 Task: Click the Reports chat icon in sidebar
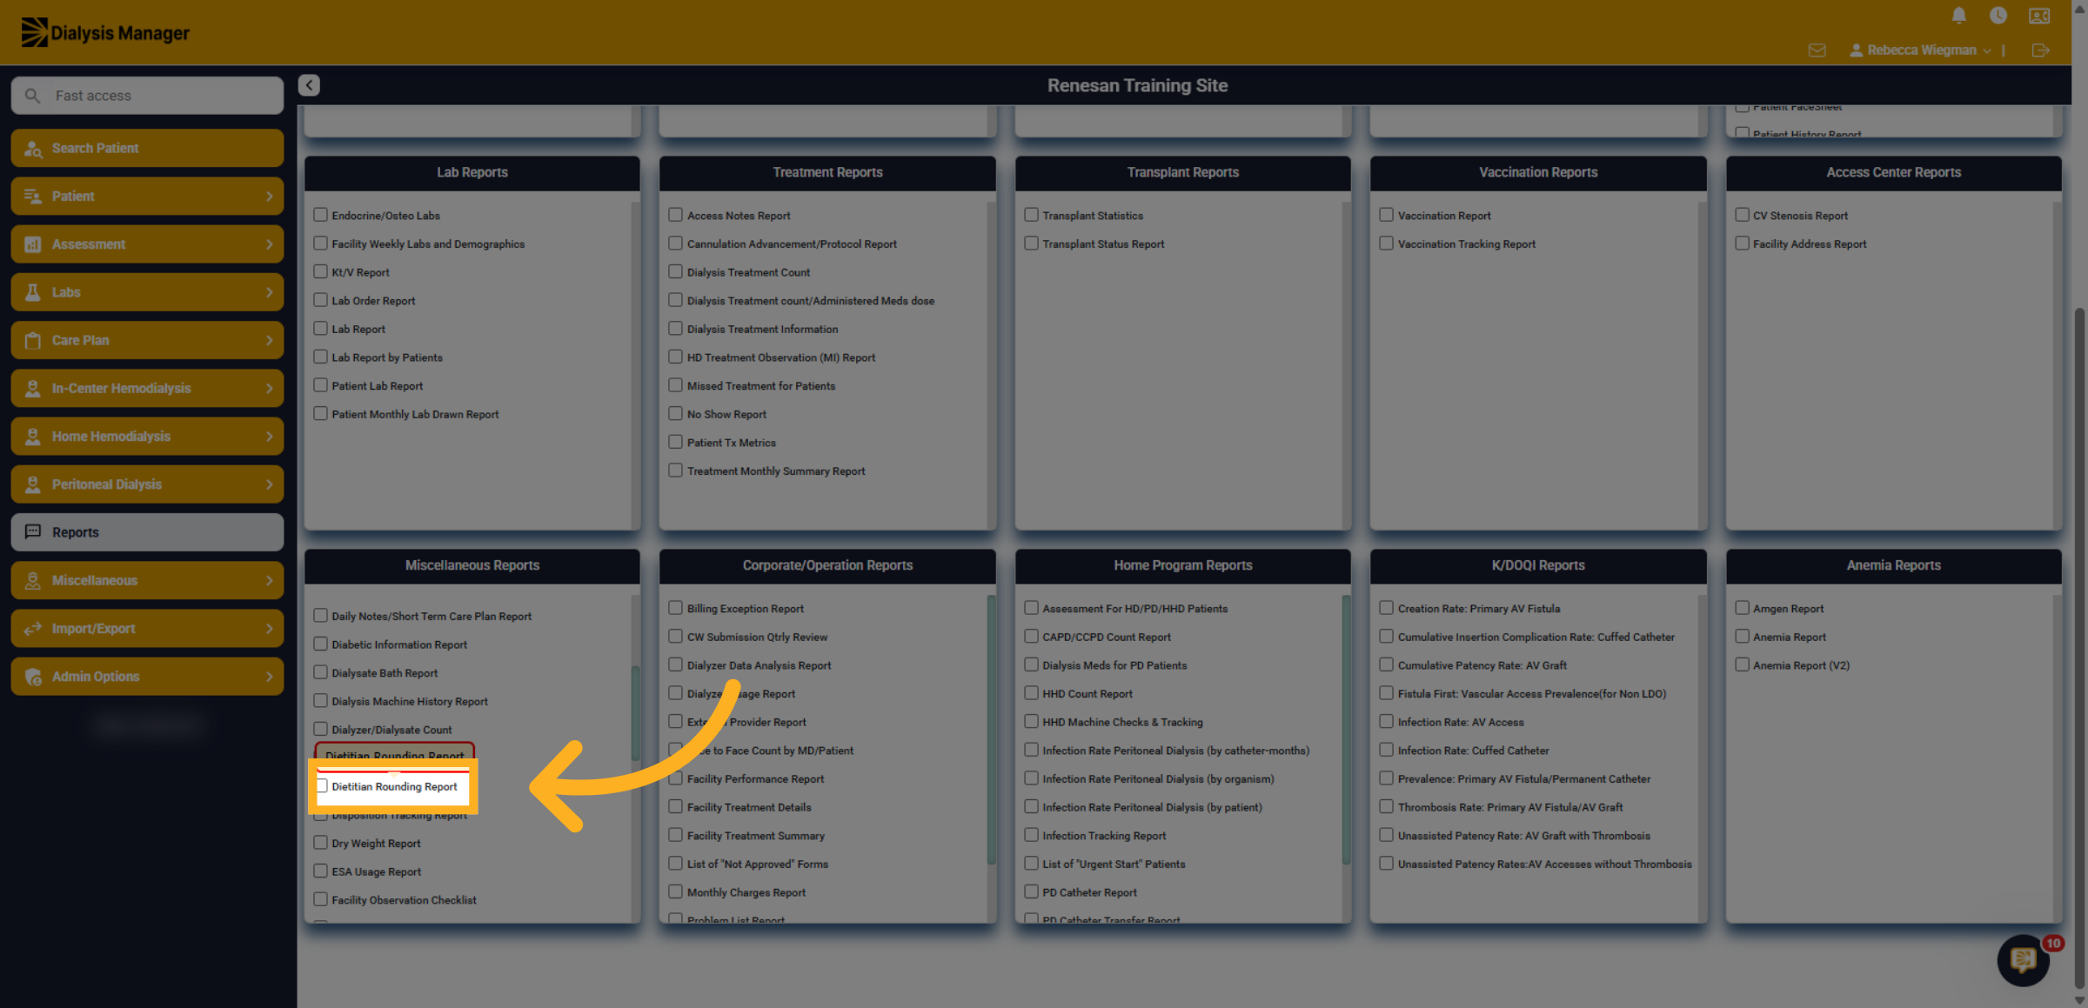click(x=33, y=531)
